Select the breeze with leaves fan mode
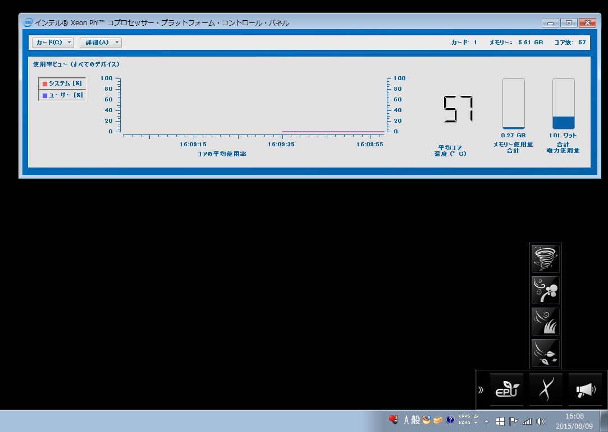The width and height of the screenshot is (608, 432). click(545, 353)
